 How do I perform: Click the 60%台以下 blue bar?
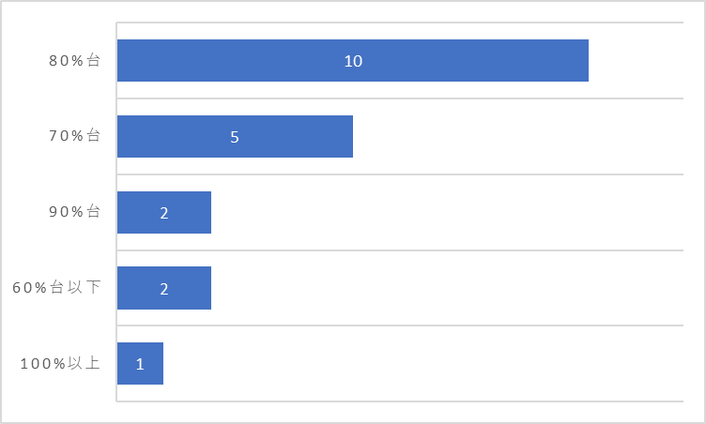pos(164,288)
